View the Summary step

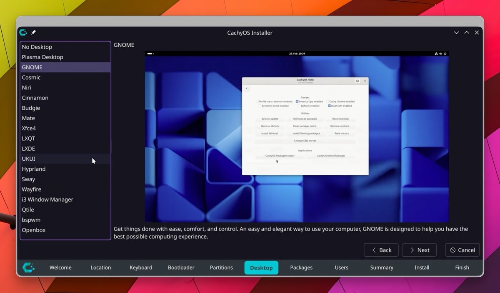pyautogui.click(x=382, y=268)
